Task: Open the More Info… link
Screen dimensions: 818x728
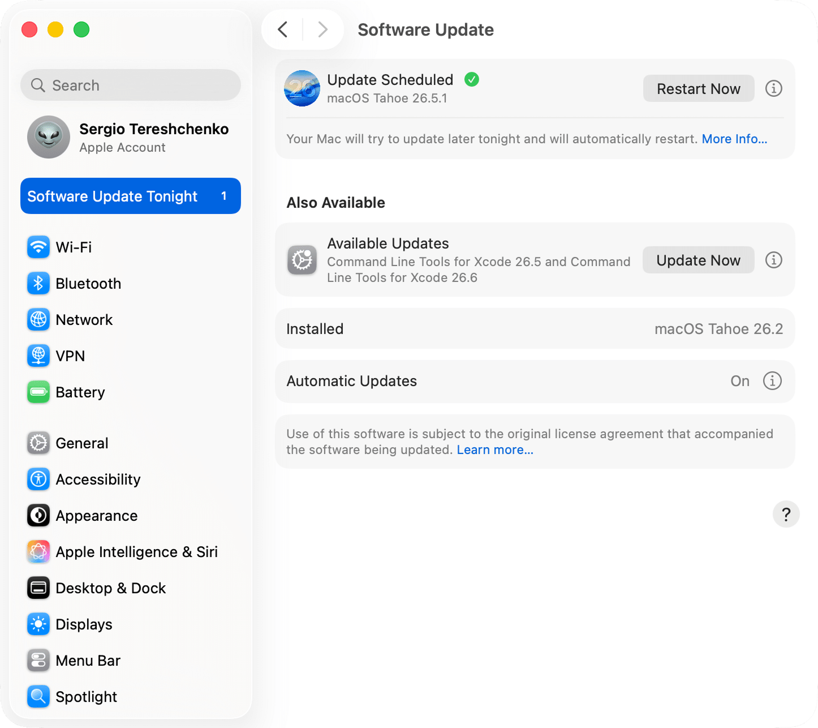Action: pyautogui.click(x=734, y=139)
